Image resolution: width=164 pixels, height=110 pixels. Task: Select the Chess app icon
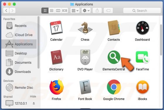[85, 28]
